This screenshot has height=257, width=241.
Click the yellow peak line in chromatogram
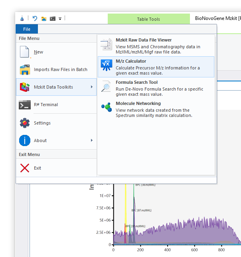coord(126,205)
